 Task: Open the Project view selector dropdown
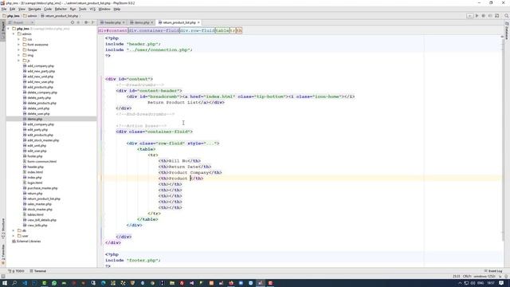(22, 22)
